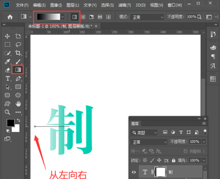The height and width of the screenshot is (179, 220).
Task: Open the Edit Toolbar ellipsis menu
Action: [x=18, y=112]
